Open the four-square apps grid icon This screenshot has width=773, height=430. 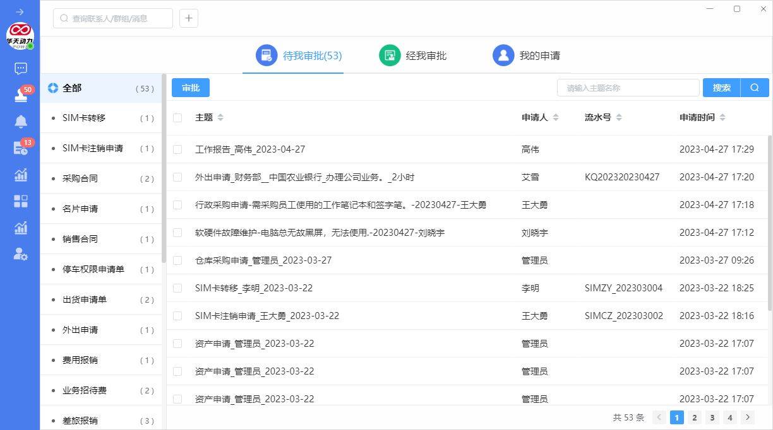click(20, 201)
